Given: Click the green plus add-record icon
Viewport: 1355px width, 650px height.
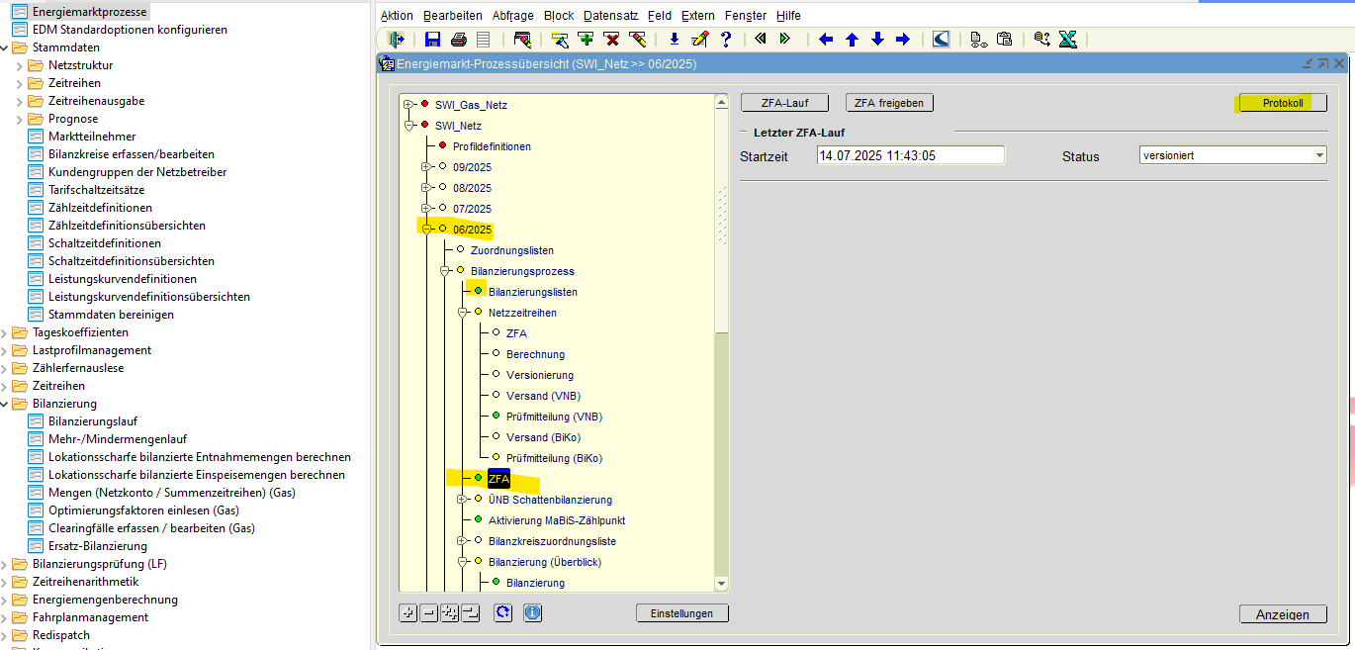Looking at the screenshot, I should click(586, 40).
